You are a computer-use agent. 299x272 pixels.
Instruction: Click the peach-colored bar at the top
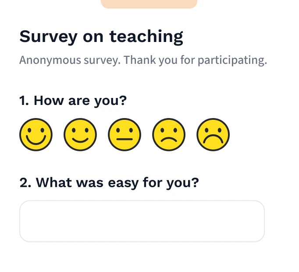tap(149, 4)
